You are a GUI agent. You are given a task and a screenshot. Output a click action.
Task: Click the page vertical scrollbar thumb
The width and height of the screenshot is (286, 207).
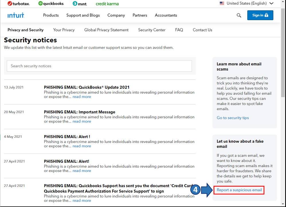click(283, 53)
